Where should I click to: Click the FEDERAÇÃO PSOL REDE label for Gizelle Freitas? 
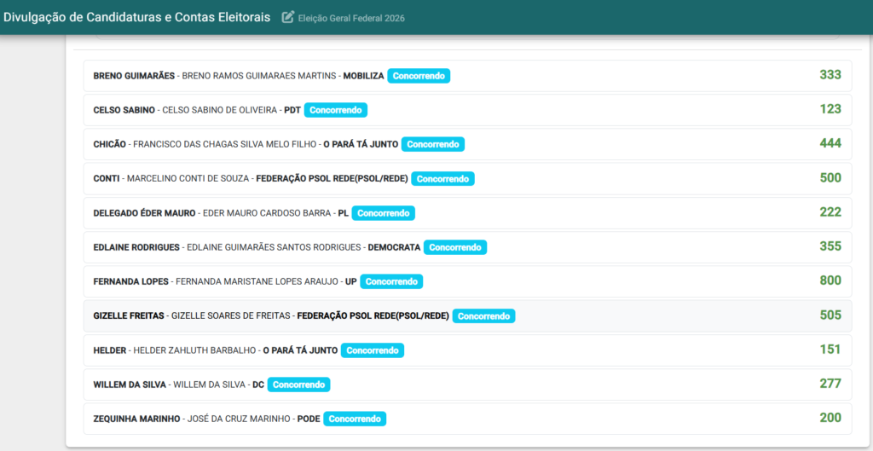(373, 315)
